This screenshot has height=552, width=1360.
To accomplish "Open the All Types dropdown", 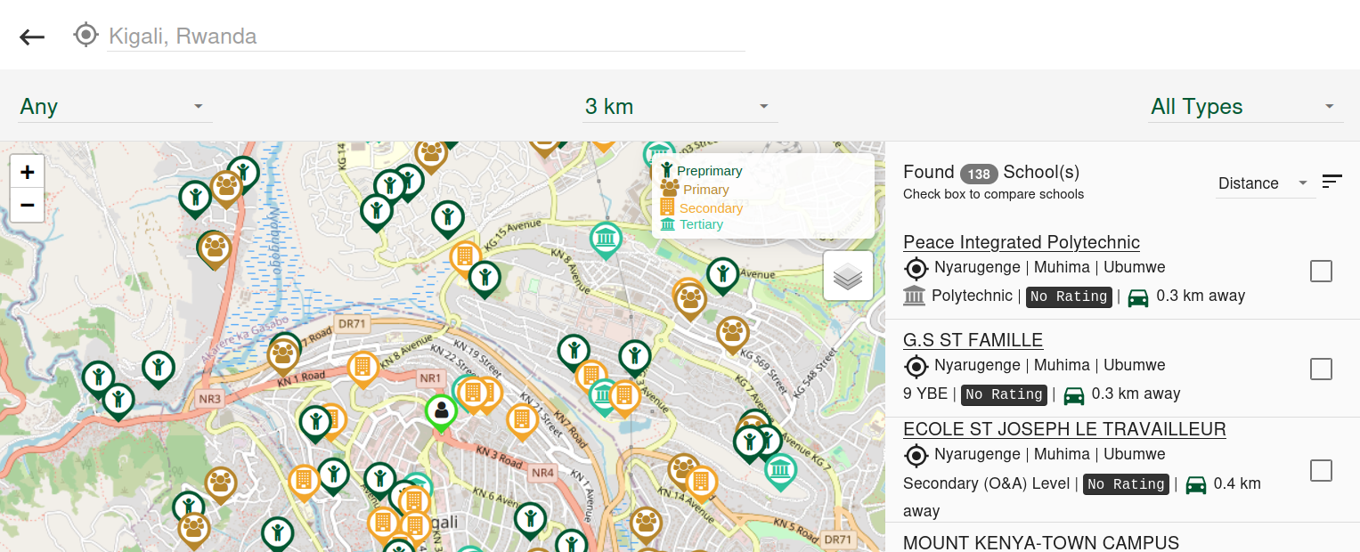I will [1244, 107].
